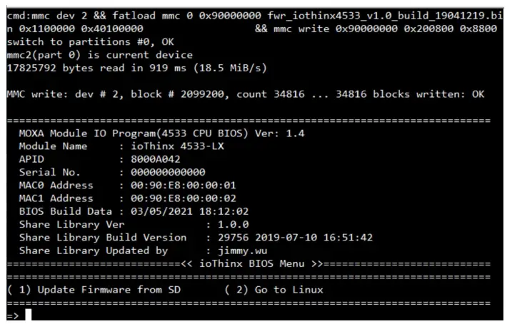Click the blinking cursor at the prompt
Image resolution: width=510 pixels, height=324 pixels.
29,315
